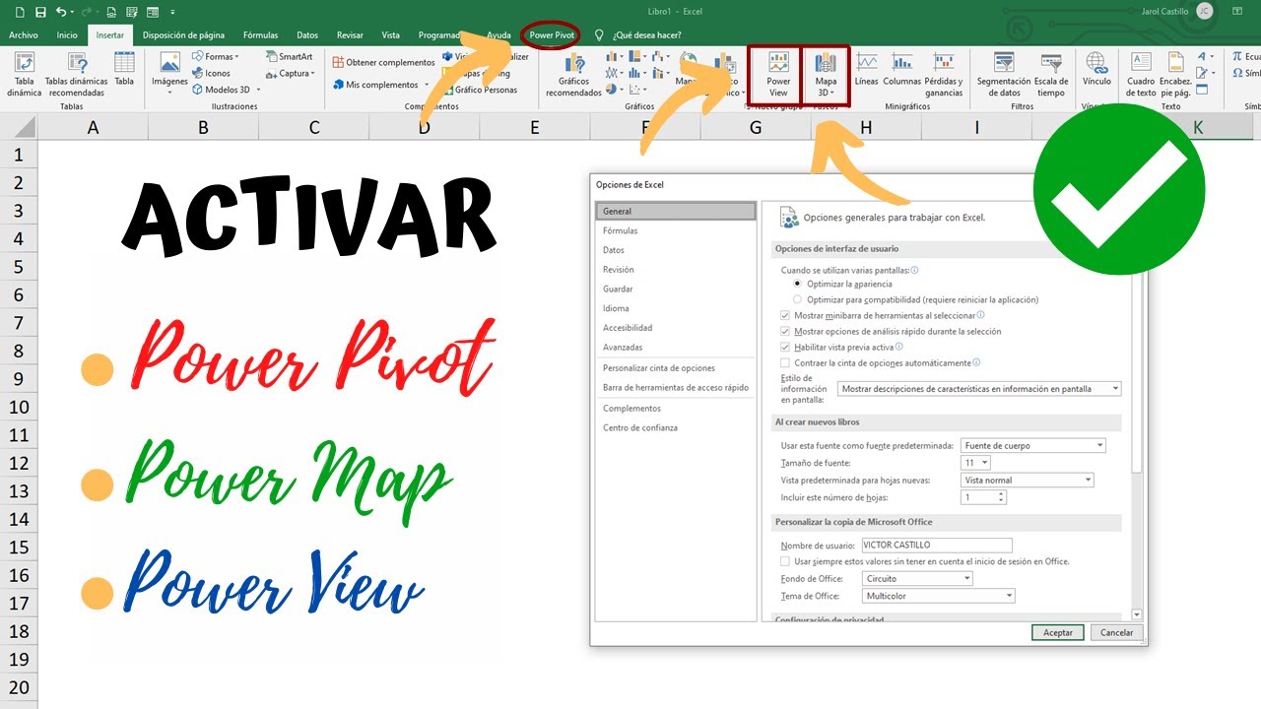
Task: Select column B header
Action: (x=203, y=127)
